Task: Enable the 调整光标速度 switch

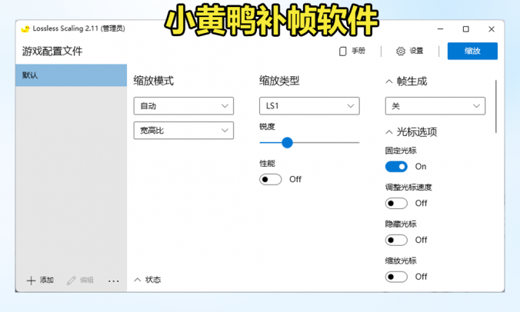Action: point(396,204)
